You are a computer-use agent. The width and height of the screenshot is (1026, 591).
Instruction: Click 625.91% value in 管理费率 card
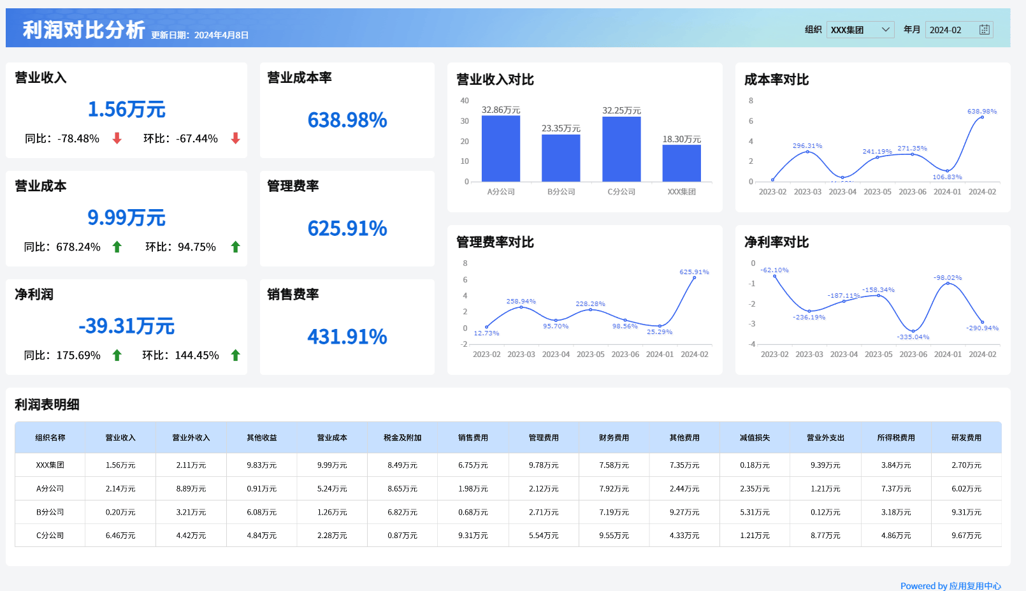pyautogui.click(x=347, y=228)
